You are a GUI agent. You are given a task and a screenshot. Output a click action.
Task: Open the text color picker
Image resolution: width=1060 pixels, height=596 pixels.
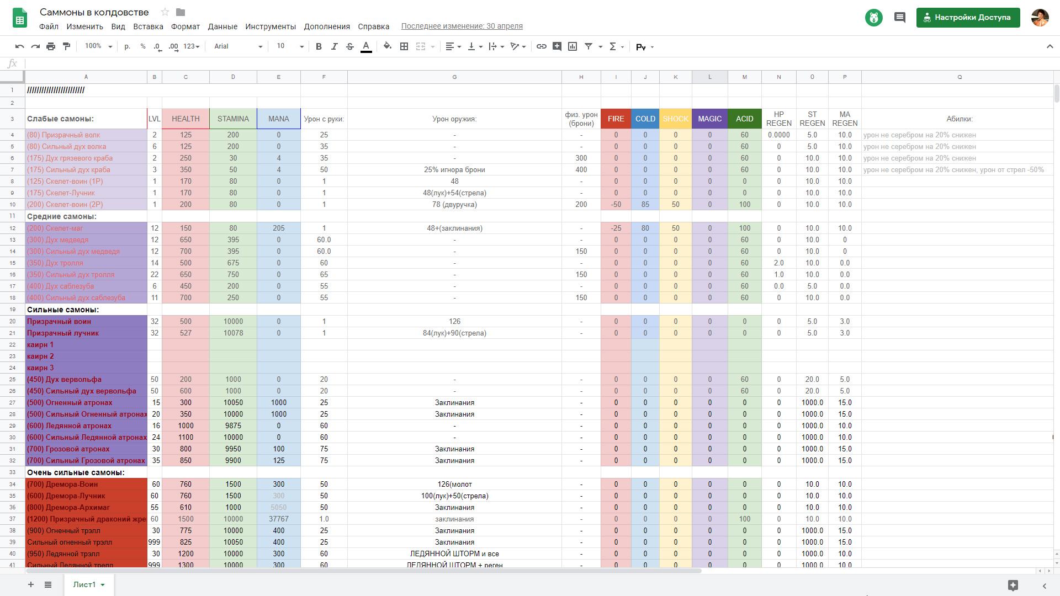[366, 46]
